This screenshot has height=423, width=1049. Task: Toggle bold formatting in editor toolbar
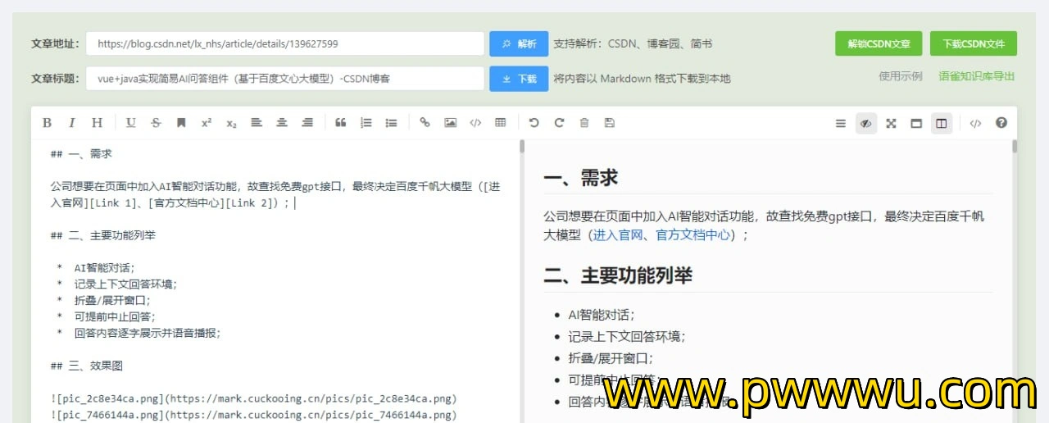(47, 123)
